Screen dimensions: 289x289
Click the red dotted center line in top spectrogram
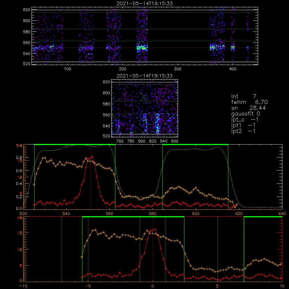point(145,48)
